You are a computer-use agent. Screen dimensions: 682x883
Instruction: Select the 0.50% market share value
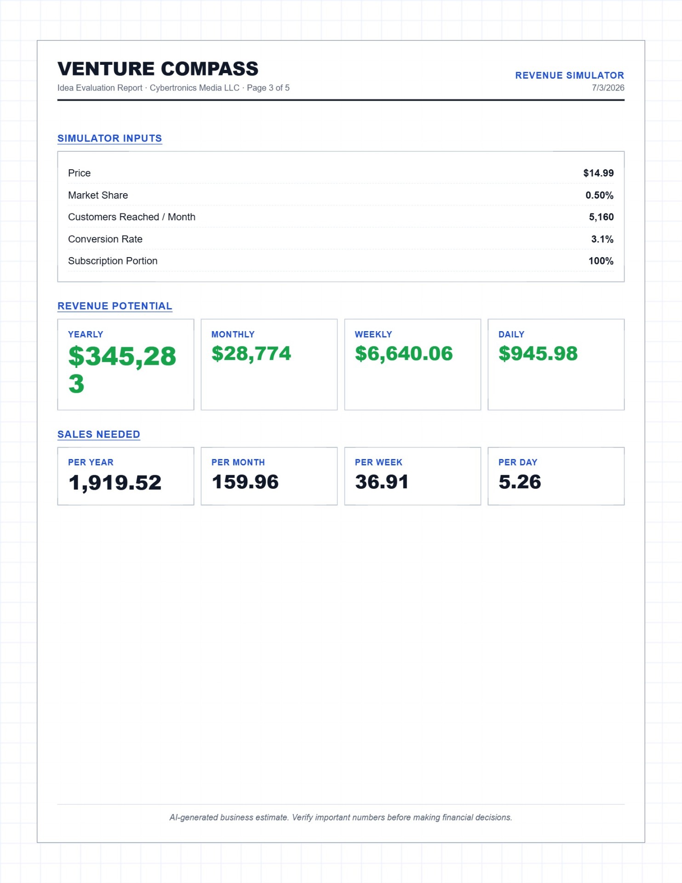click(x=599, y=195)
